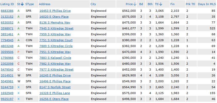Click the Prk Ttl column header
Screen dimensions: 217x103
[190, 4]
